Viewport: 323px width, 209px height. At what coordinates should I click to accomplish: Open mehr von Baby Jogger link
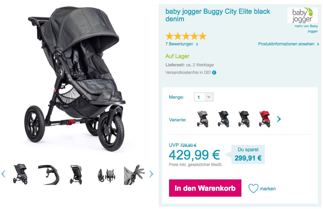pyautogui.click(x=306, y=29)
